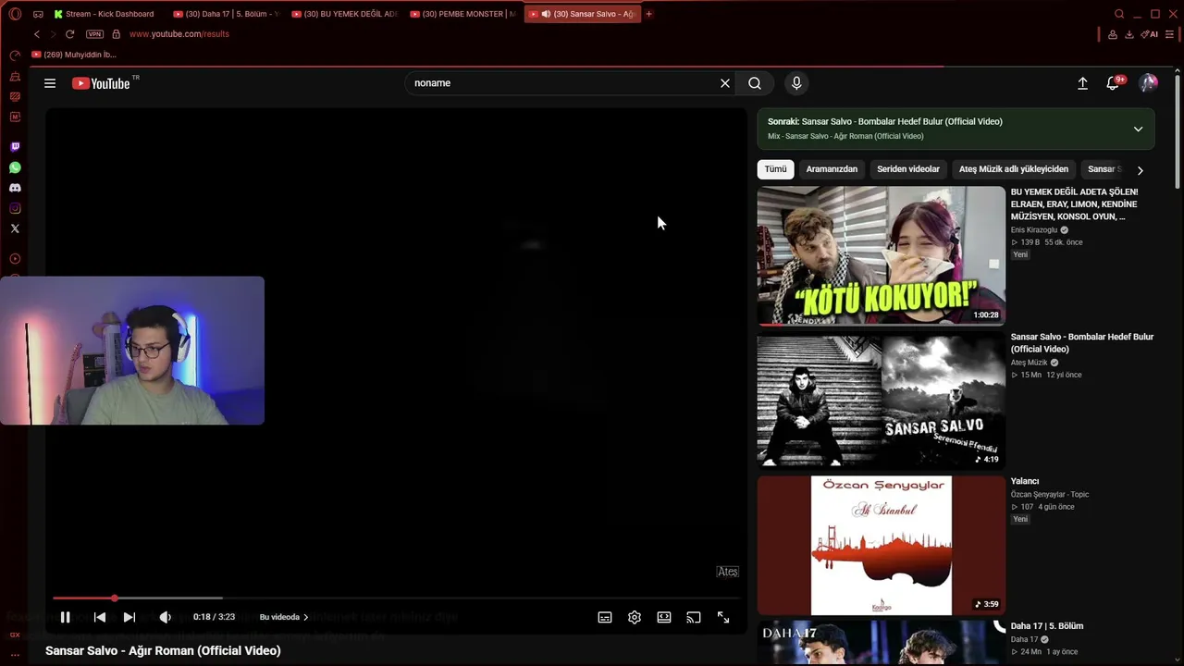
Task: Select the 'Tümü' filter chip
Action: pyautogui.click(x=775, y=169)
